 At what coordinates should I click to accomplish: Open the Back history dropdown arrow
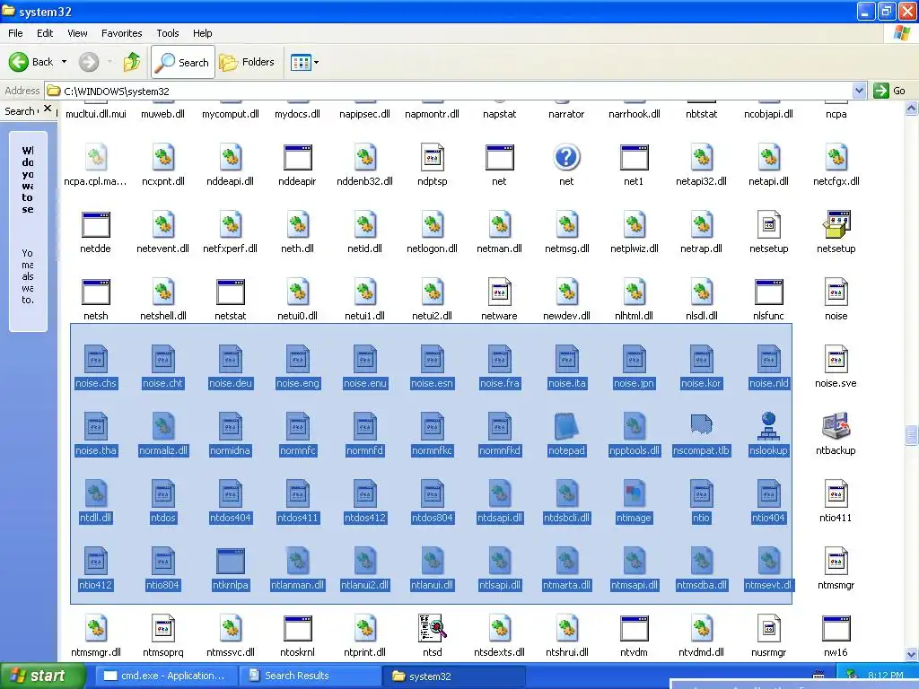click(64, 62)
